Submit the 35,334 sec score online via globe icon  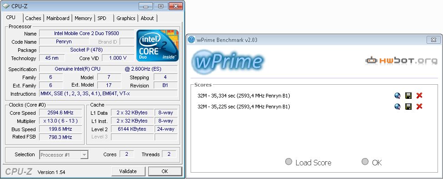pyautogui.click(x=398, y=96)
